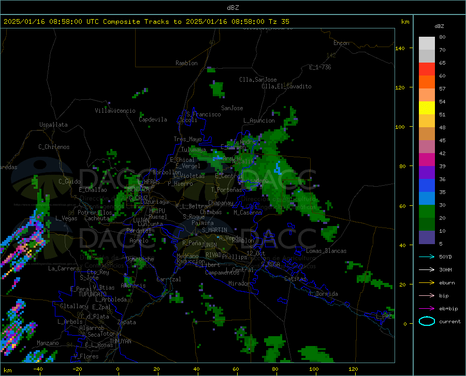The width and height of the screenshot is (466, 376).
Task: Click the Composite Tracks timestamp header text
Action: [x=146, y=22]
